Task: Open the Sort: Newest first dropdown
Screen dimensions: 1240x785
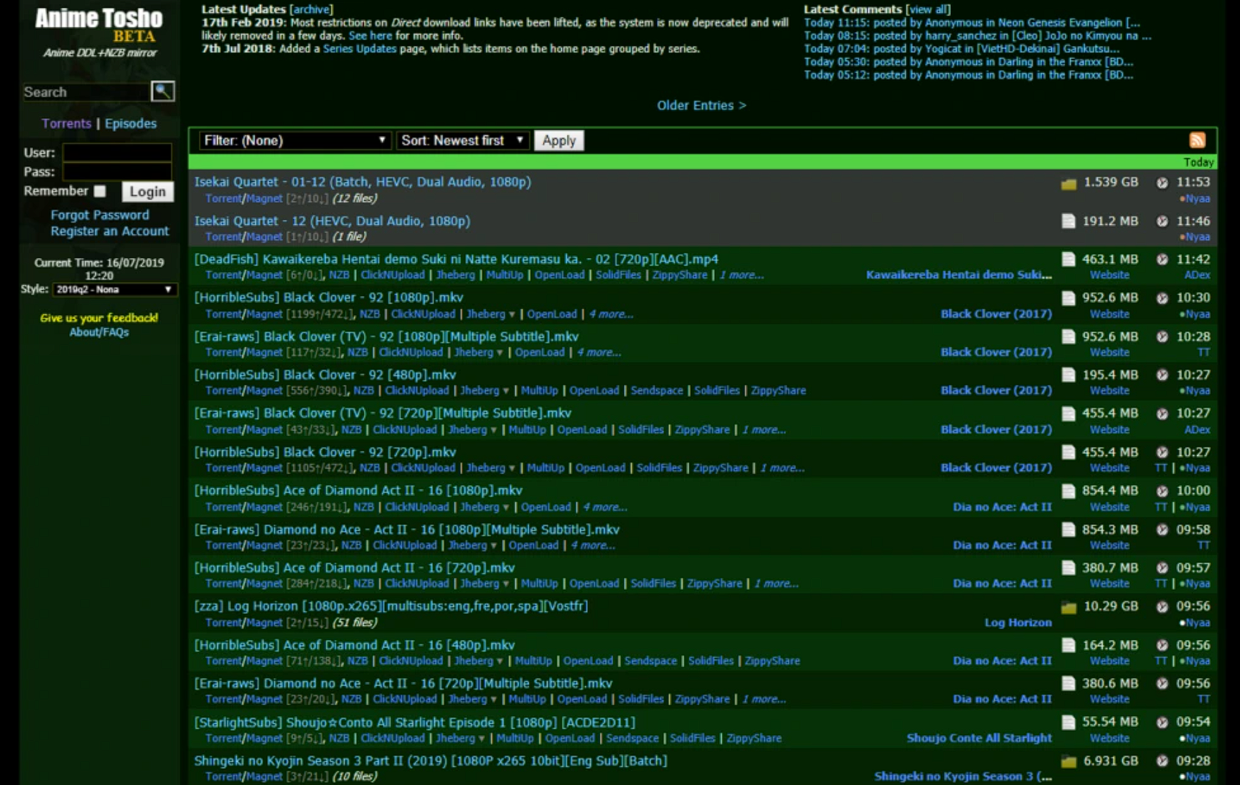Action: coord(462,140)
